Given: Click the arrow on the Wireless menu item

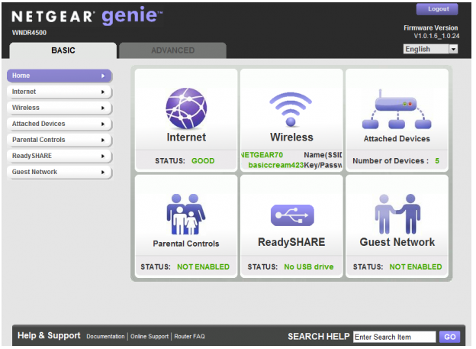Looking at the screenshot, I should (x=103, y=108).
